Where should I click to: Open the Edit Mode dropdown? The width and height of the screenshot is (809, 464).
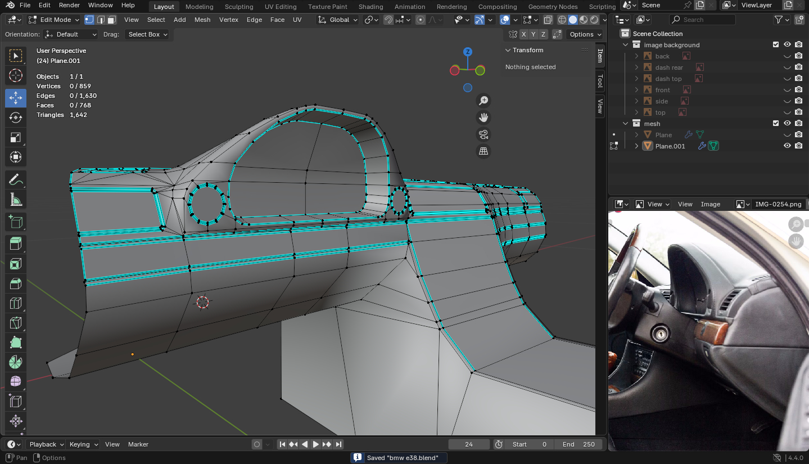[x=55, y=20]
